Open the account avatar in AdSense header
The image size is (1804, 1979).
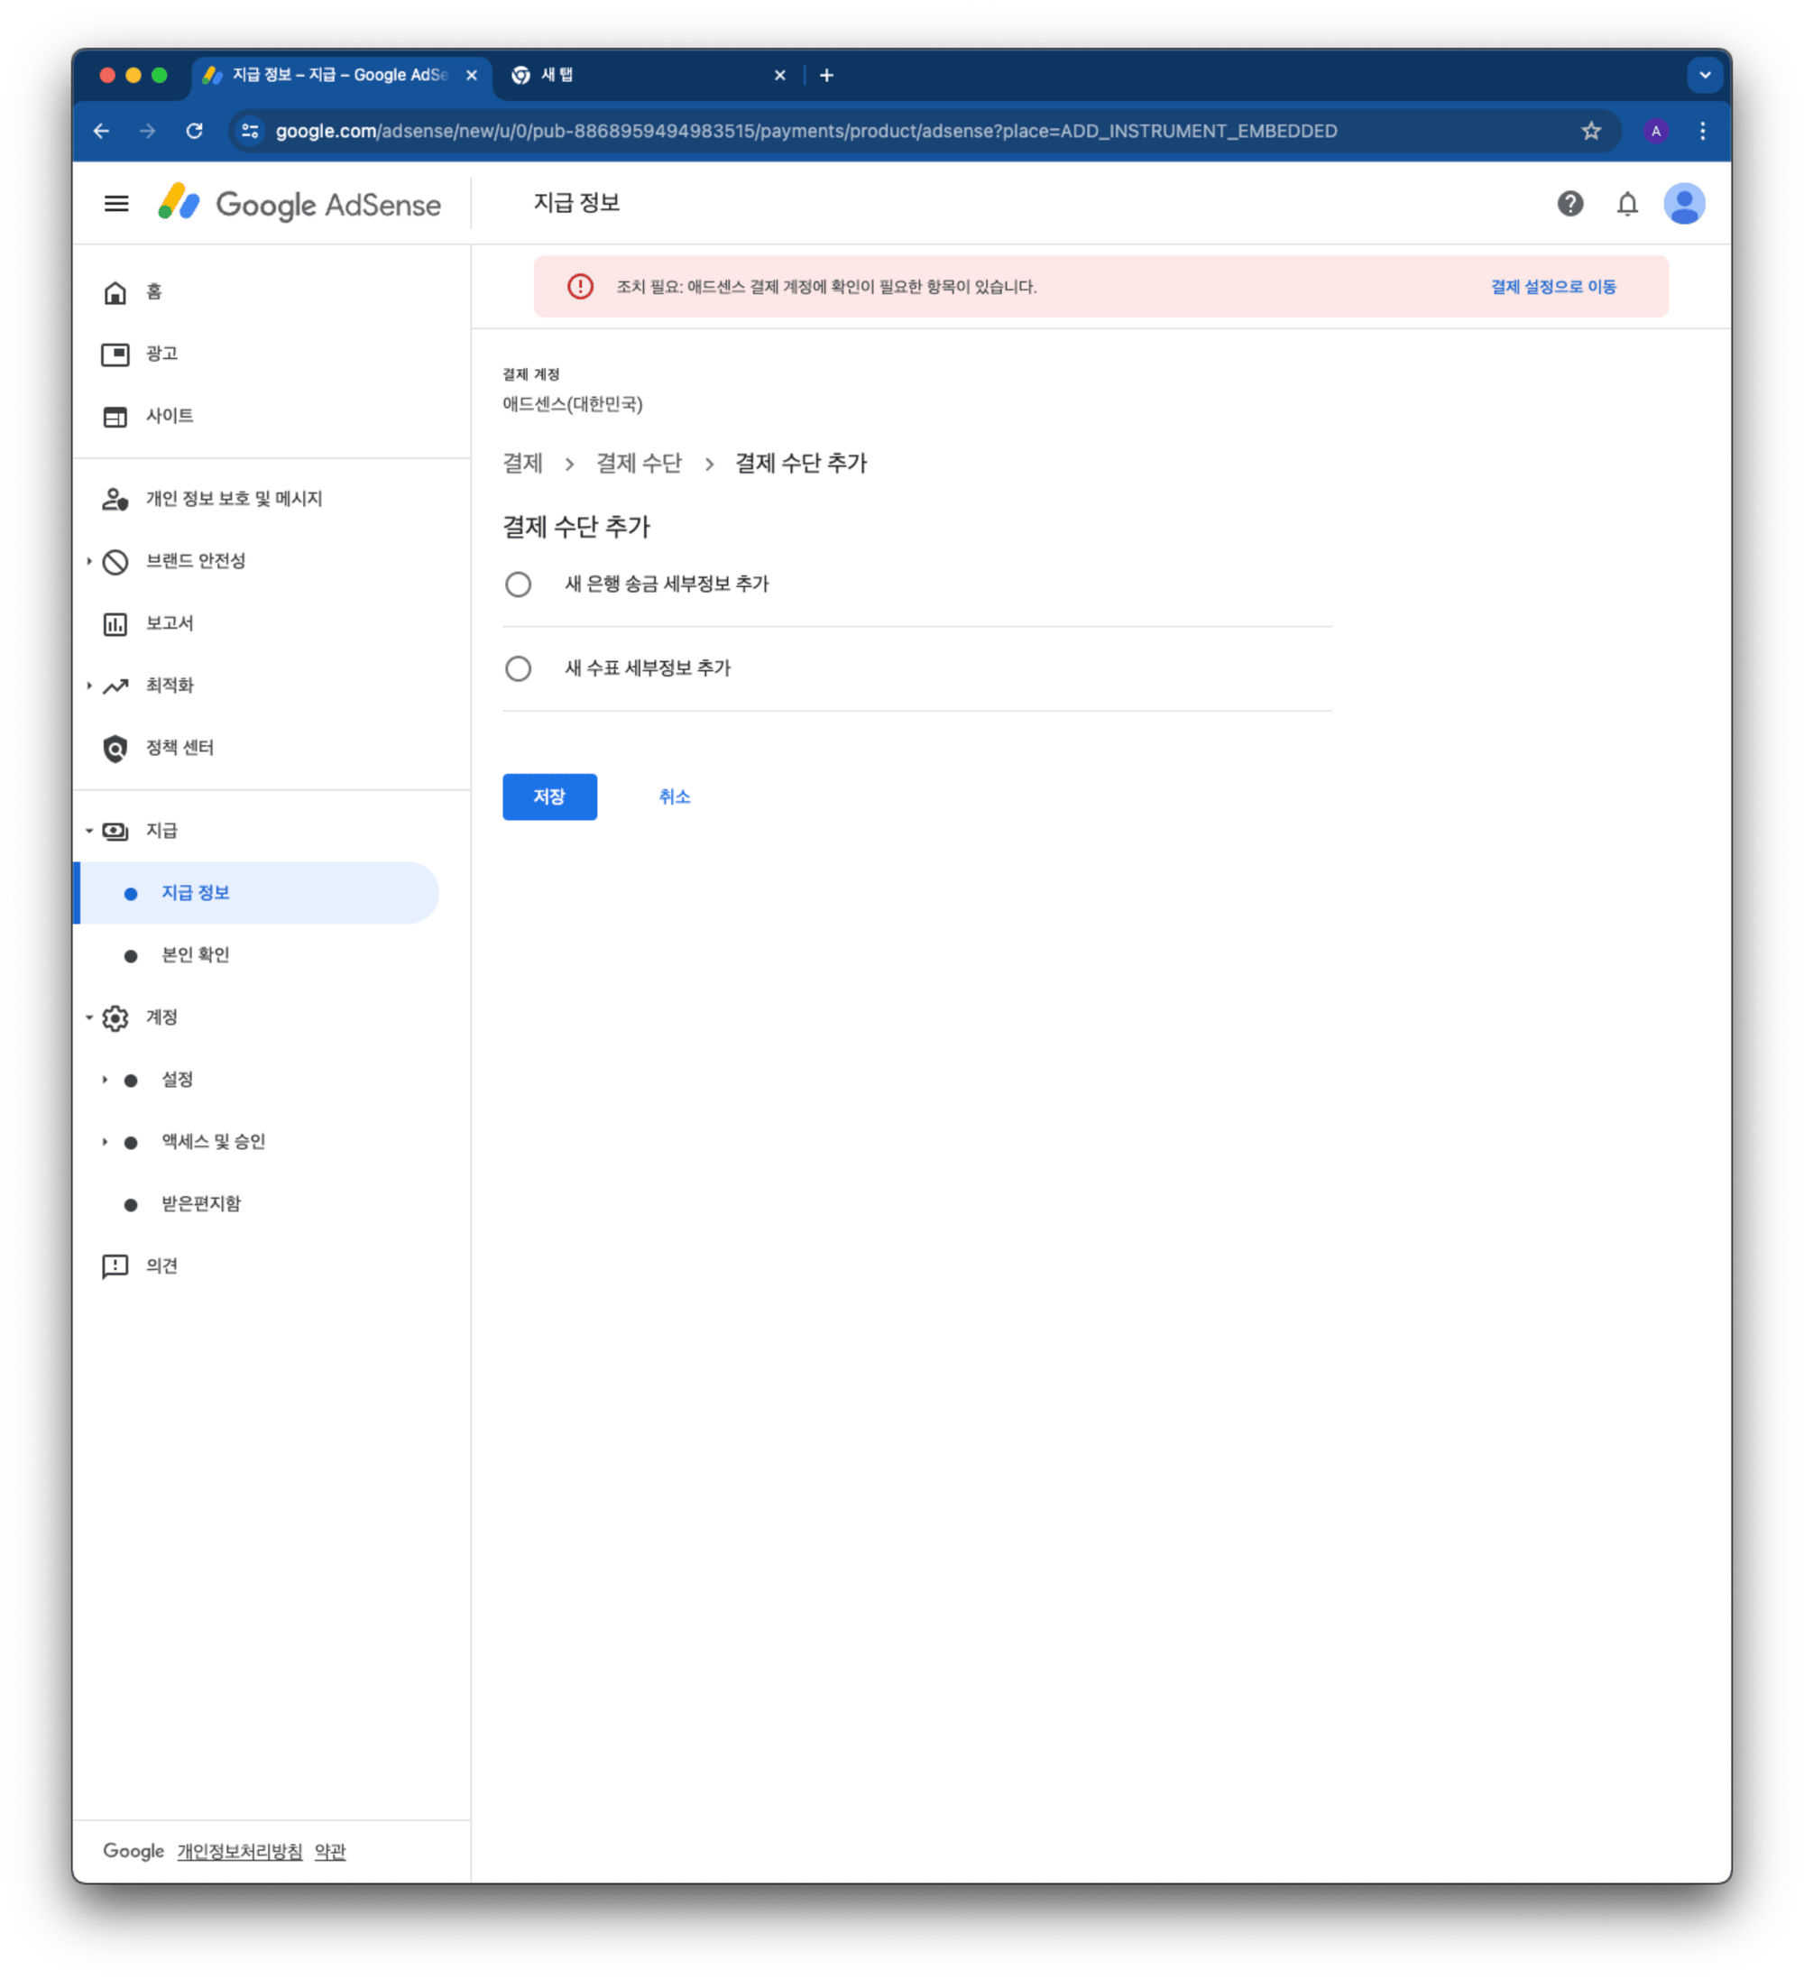(1684, 204)
